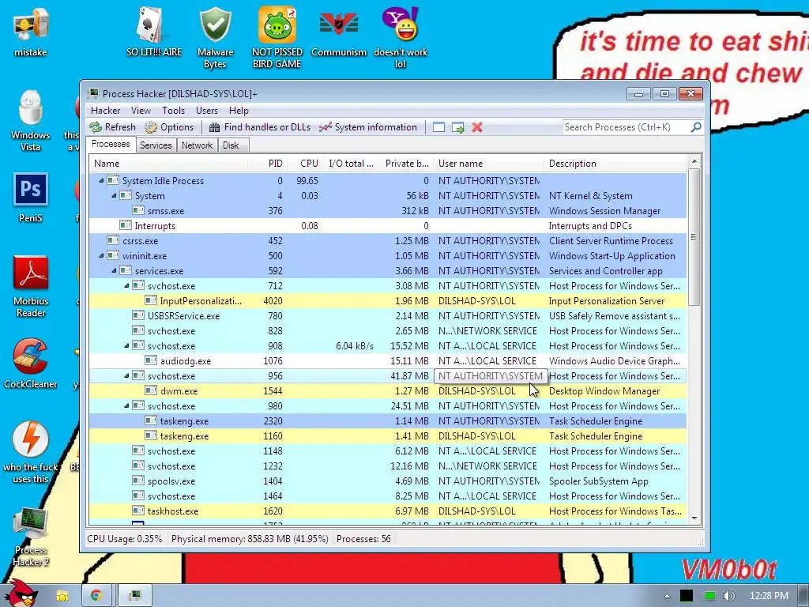
Task: Open Find handles or DLLs
Action: coord(260,127)
